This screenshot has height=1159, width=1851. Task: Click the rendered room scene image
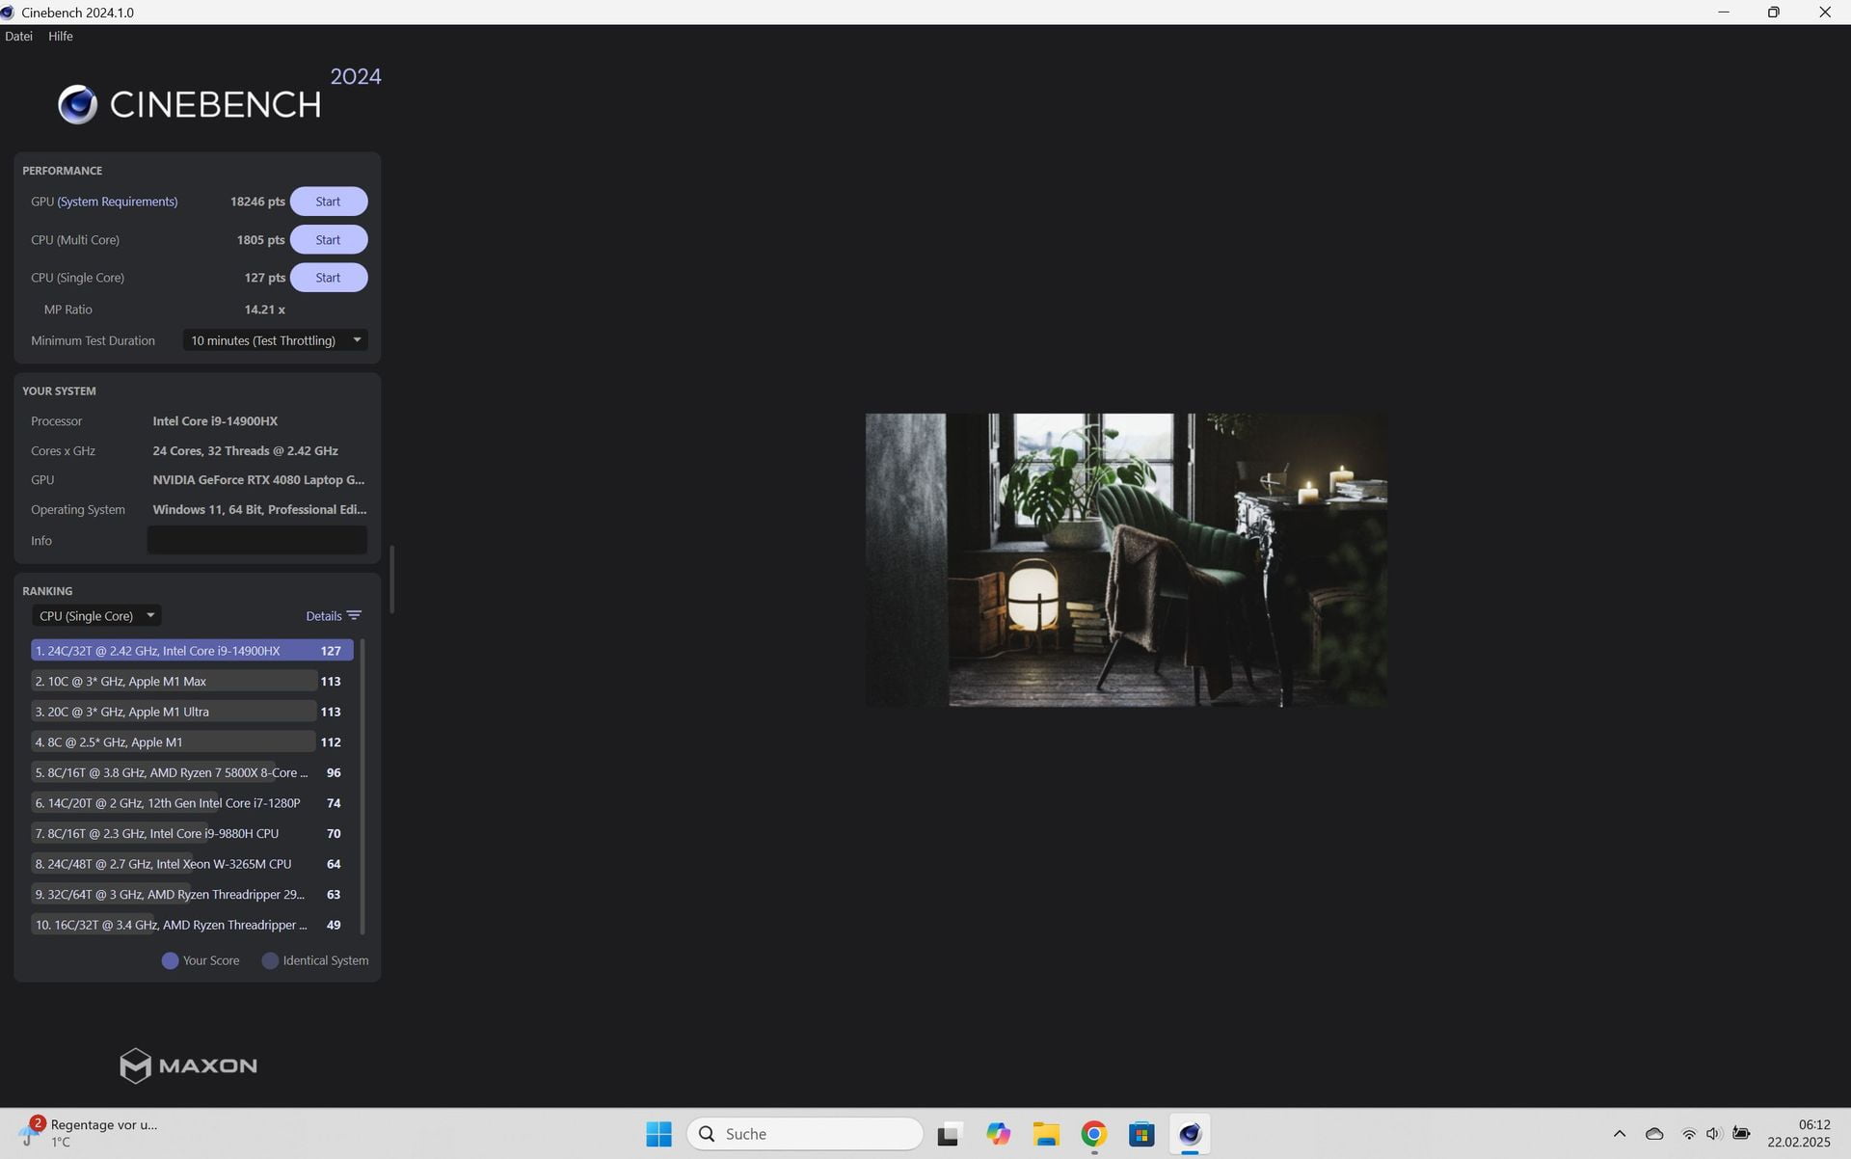pyautogui.click(x=1126, y=560)
